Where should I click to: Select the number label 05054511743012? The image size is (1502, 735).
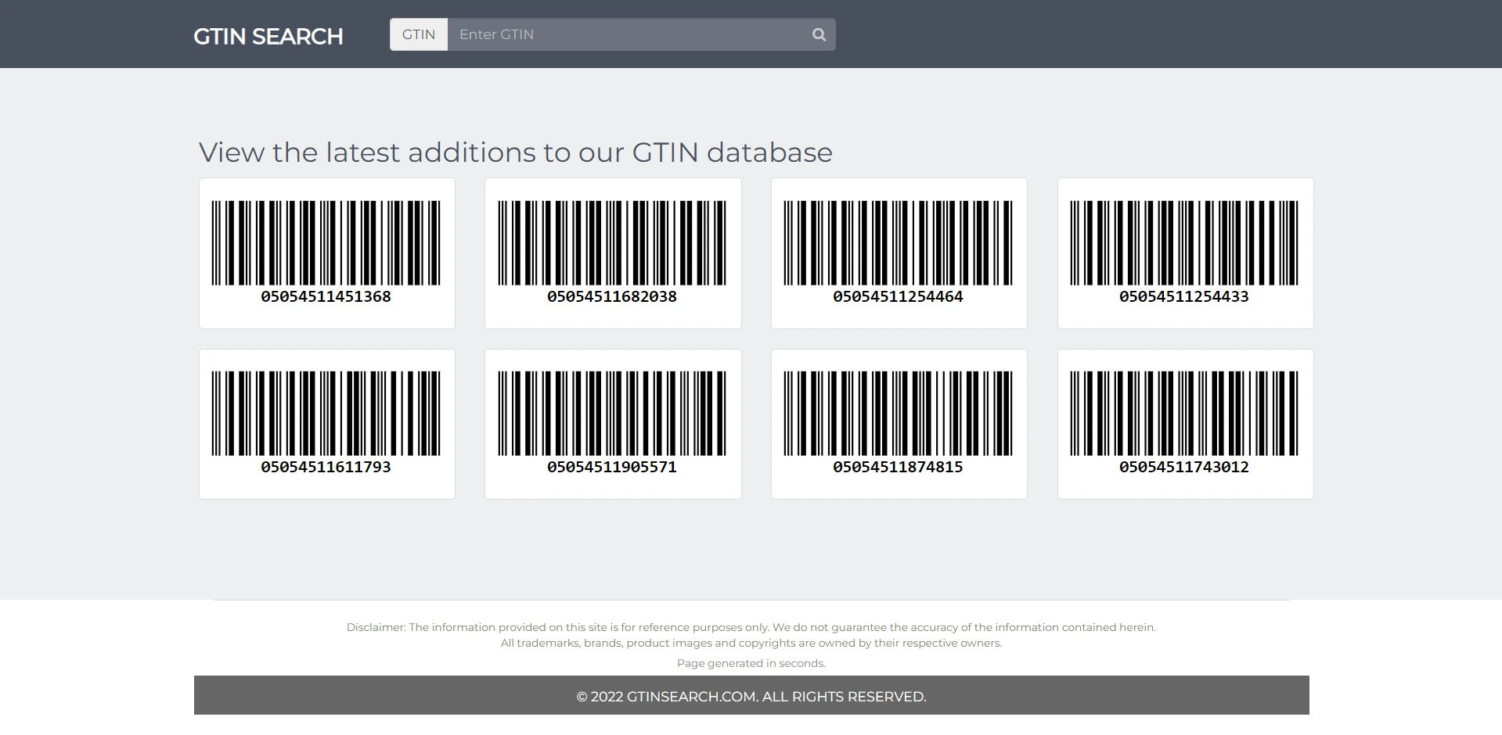tap(1185, 467)
